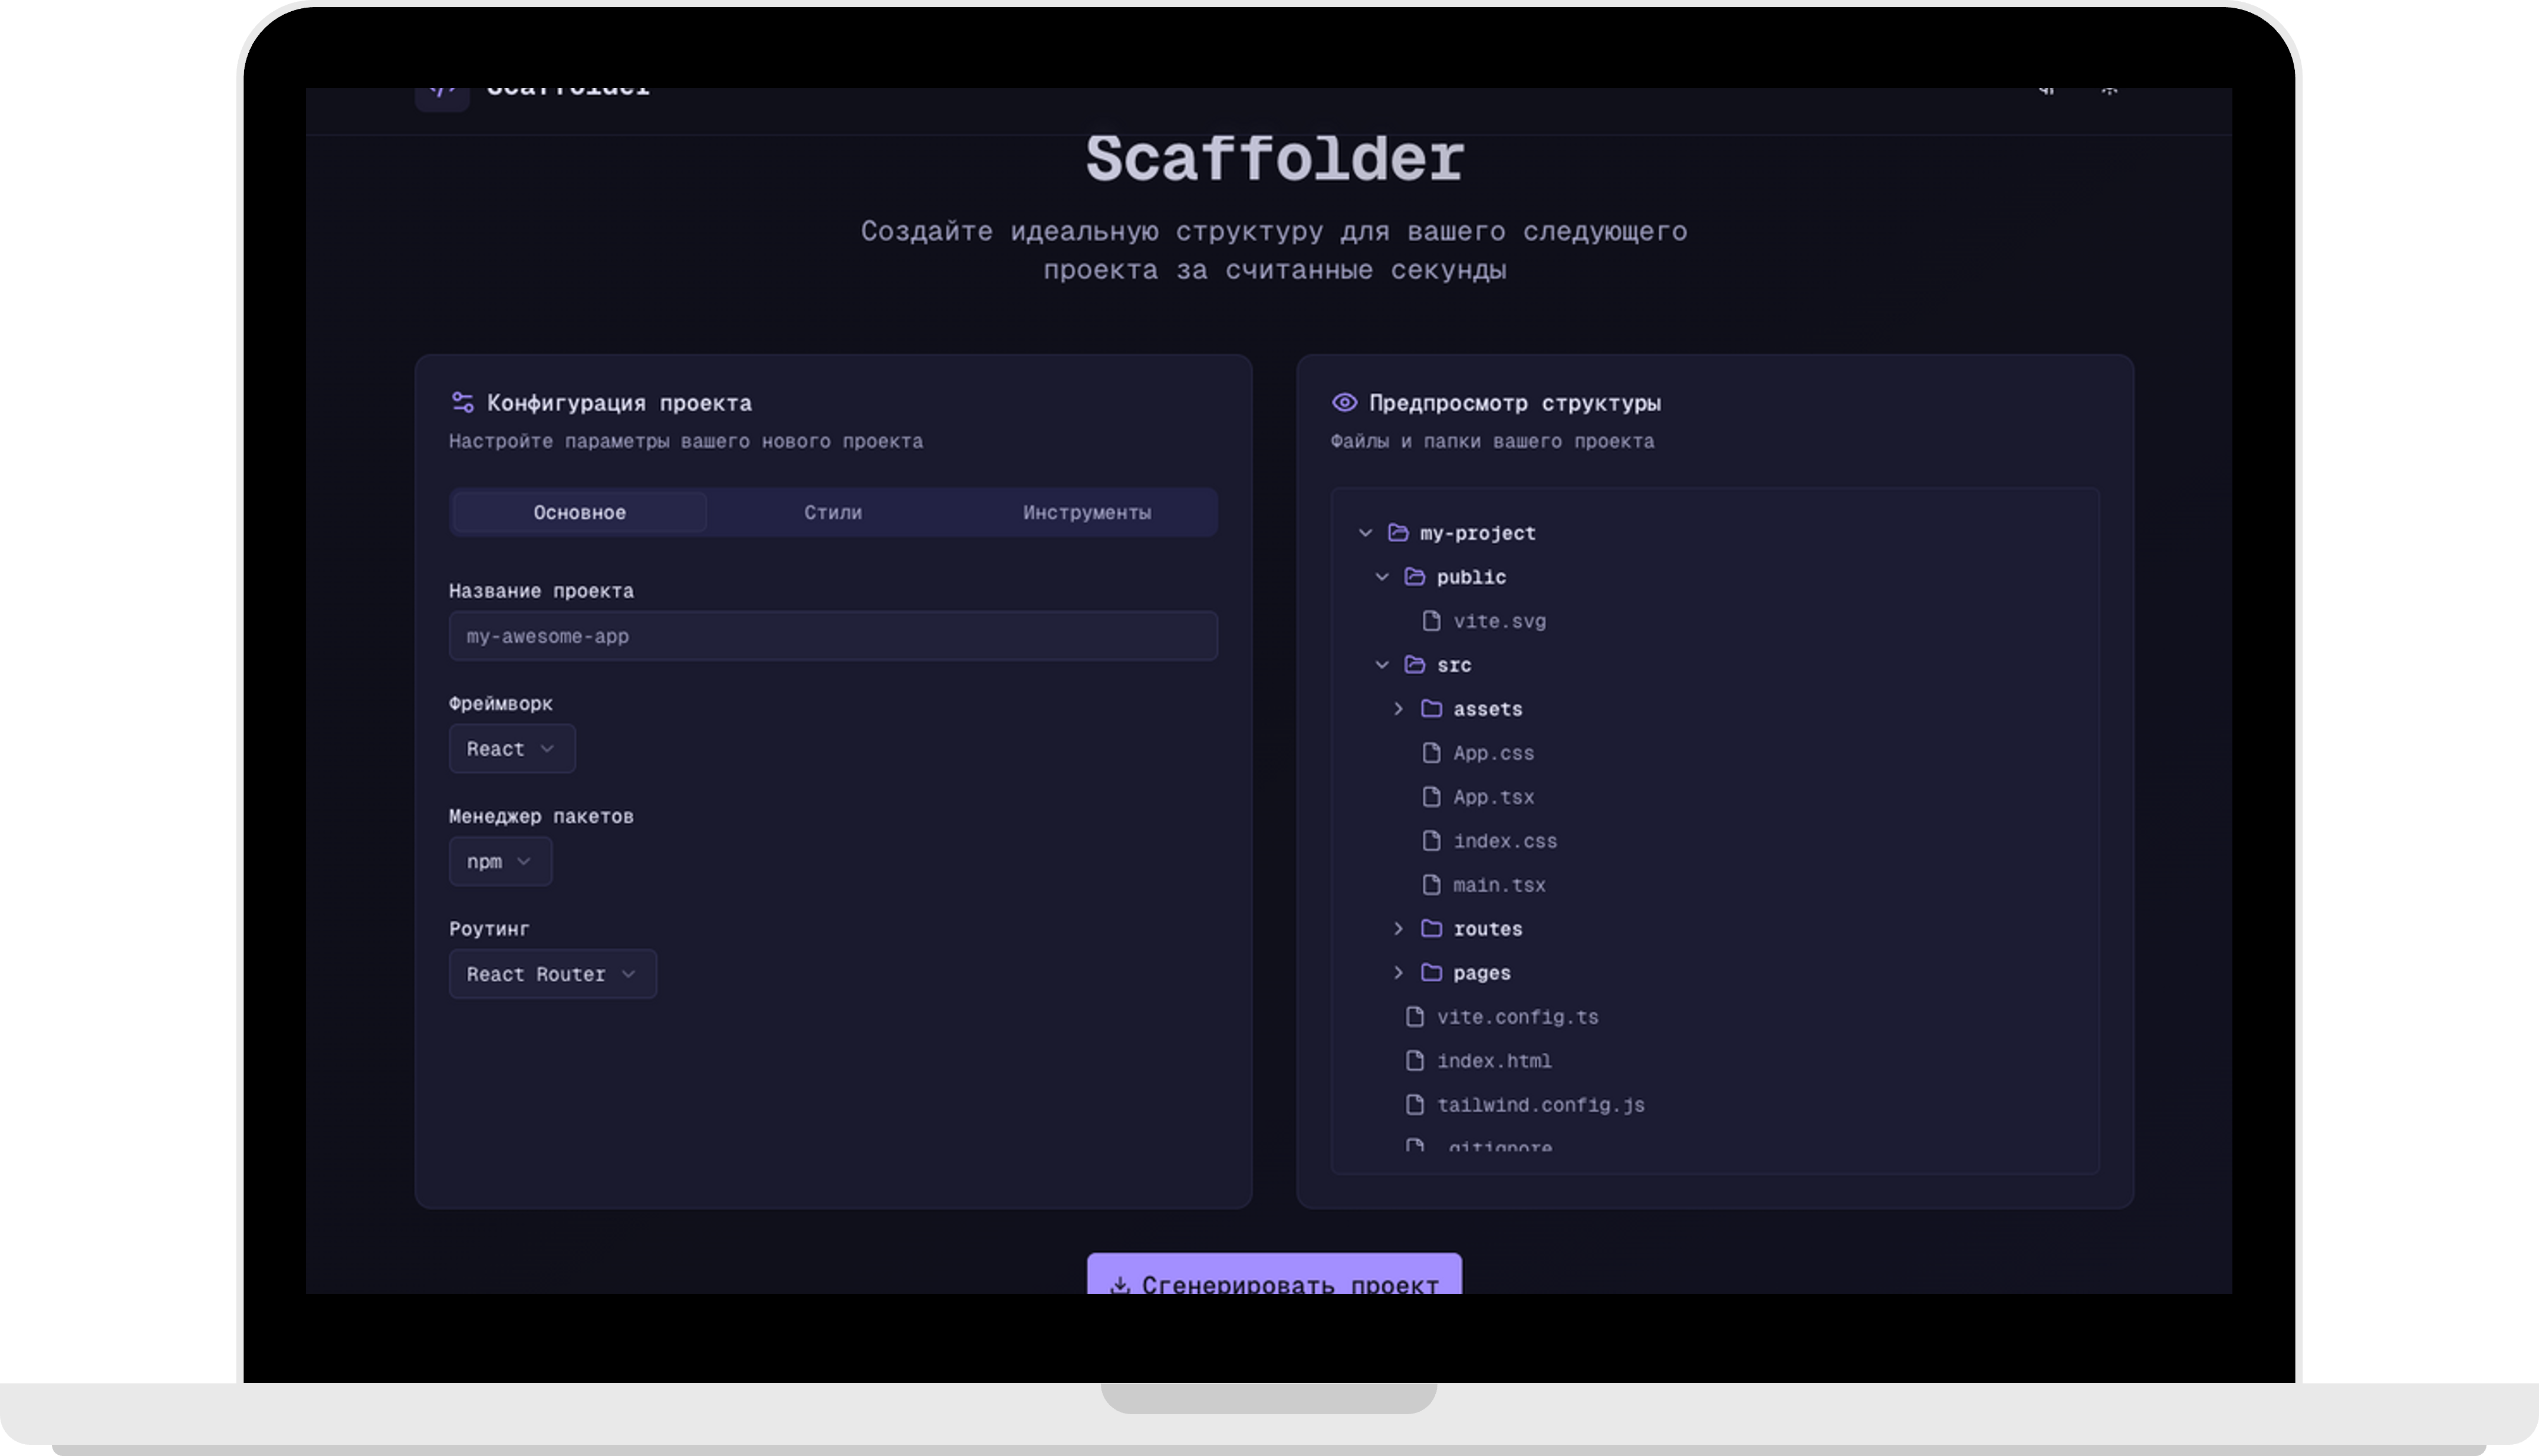The width and height of the screenshot is (2539, 1456).
Task: Collapse the public folder chevron
Action: pos(1382,577)
